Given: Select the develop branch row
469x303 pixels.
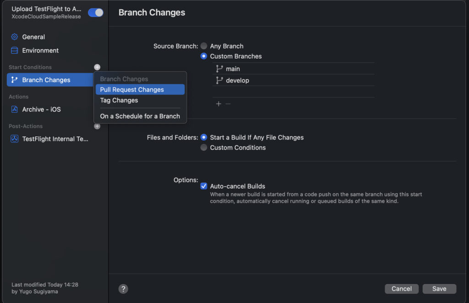Looking at the screenshot, I should [294, 80].
